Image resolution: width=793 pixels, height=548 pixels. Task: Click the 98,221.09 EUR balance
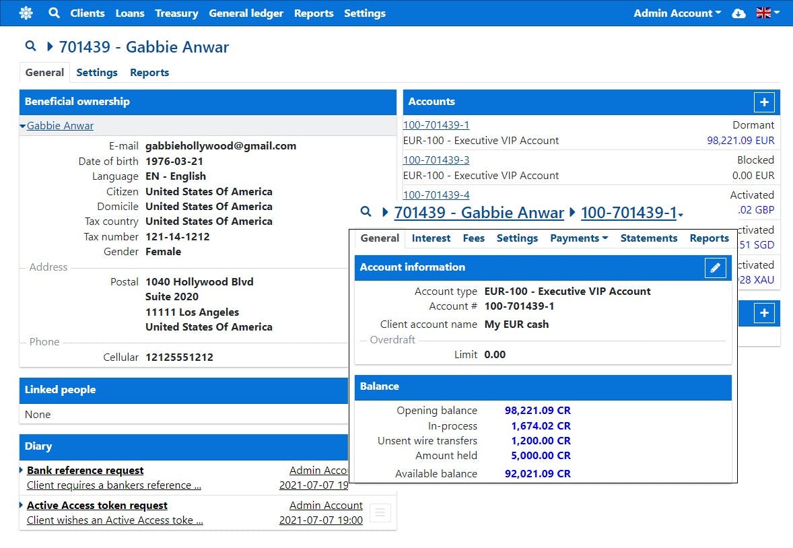pyautogui.click(x=740, y=140)
